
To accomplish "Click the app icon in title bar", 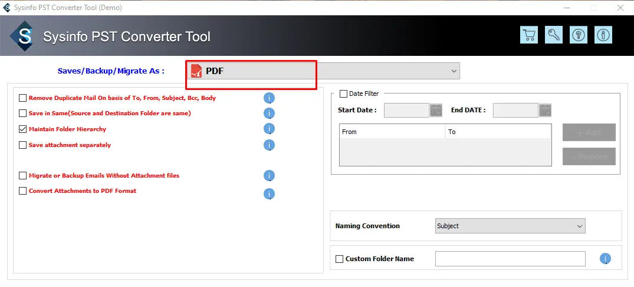I will coord(6,8).
